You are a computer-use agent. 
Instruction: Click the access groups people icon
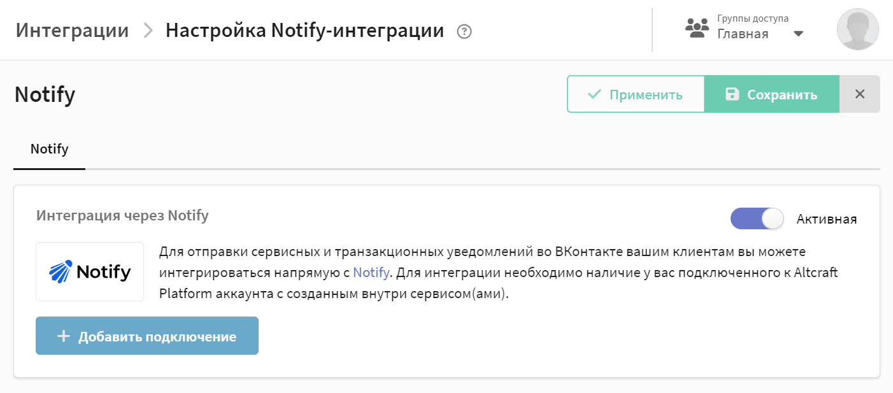(x=697, y=29)
